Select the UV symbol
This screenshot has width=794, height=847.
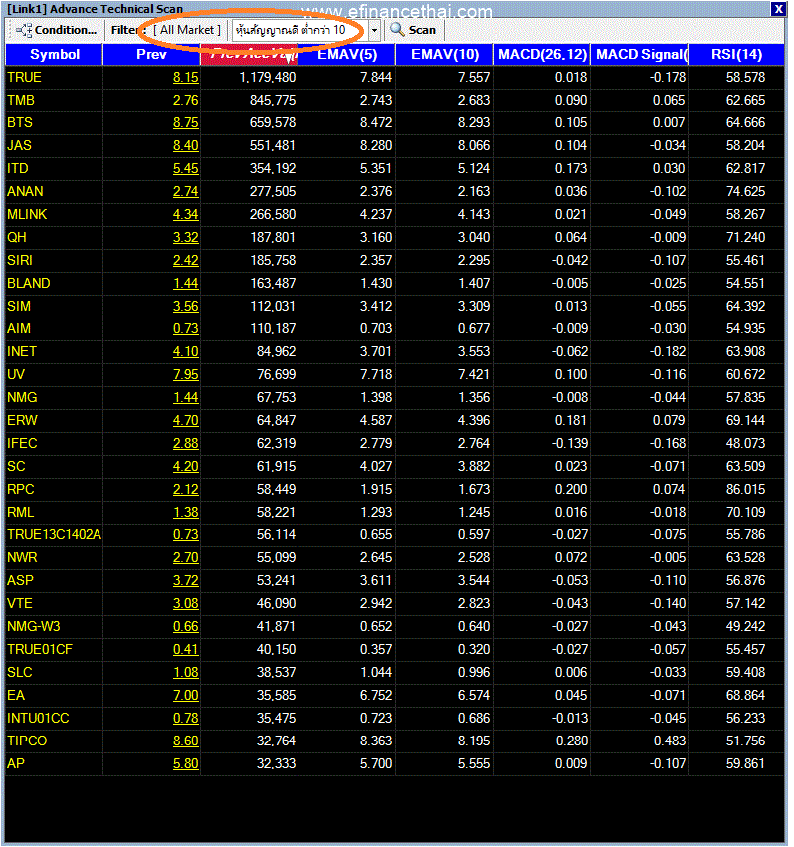[x=16, y=374]
